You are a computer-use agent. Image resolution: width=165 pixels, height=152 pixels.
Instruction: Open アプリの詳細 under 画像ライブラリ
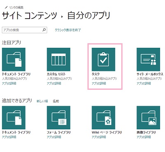(x=144, y=137)
